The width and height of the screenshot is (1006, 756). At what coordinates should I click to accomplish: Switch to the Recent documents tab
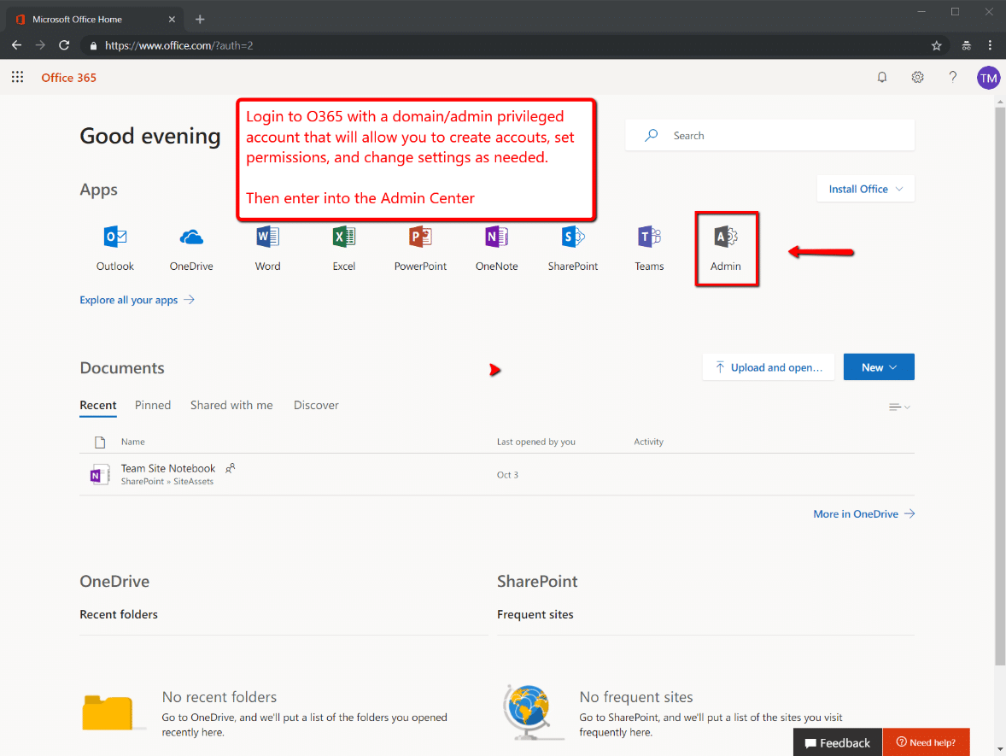pyautogui.click(x=98, y=405)
